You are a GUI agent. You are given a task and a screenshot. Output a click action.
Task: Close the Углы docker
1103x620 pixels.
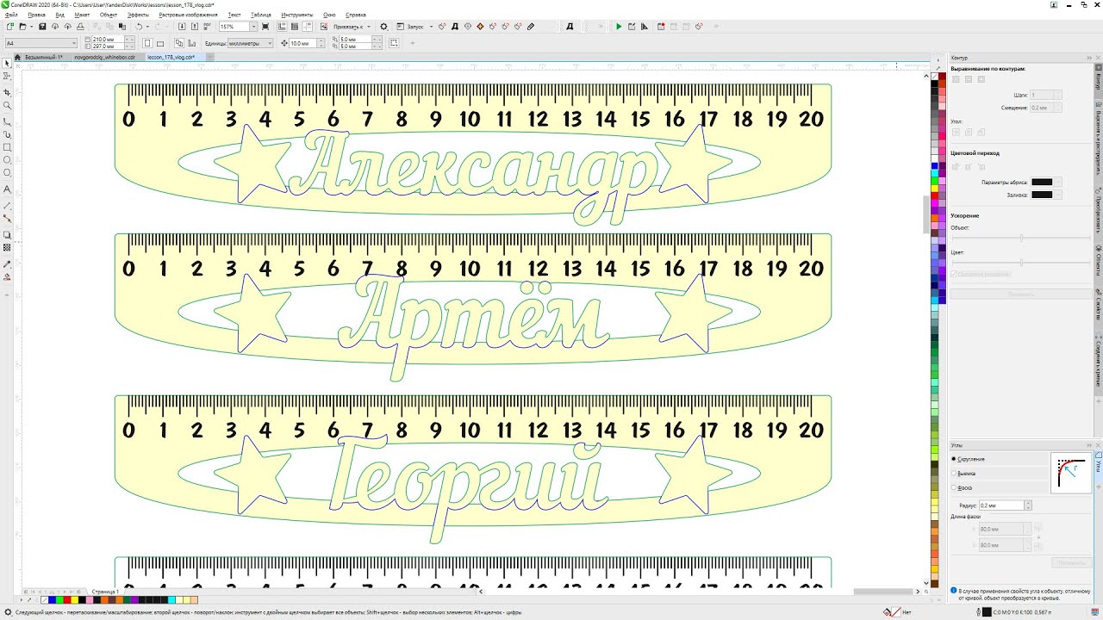coord(1098,444)
